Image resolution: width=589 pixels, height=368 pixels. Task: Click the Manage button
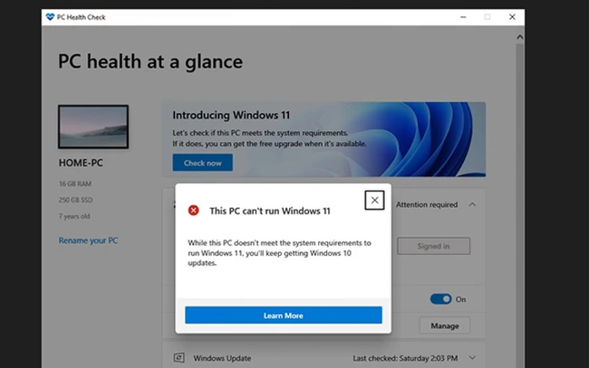[445, 326]
